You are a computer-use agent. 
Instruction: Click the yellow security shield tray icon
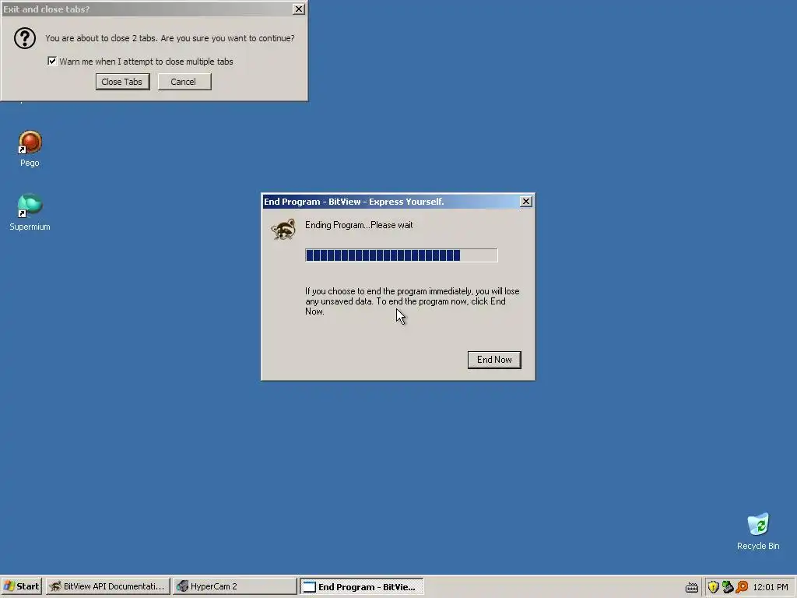(x=713, y=587)
